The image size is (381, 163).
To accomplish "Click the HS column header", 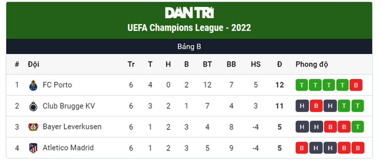I will click(x=256, y=64).
